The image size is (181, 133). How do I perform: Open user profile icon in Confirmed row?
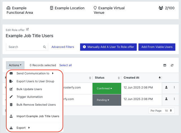click(x=166, y=87)
